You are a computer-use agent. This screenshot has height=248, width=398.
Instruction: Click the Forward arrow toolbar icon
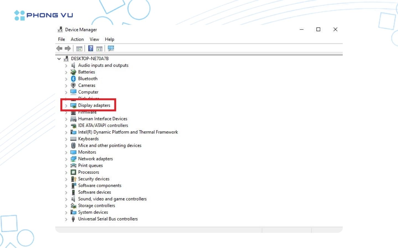68,48
